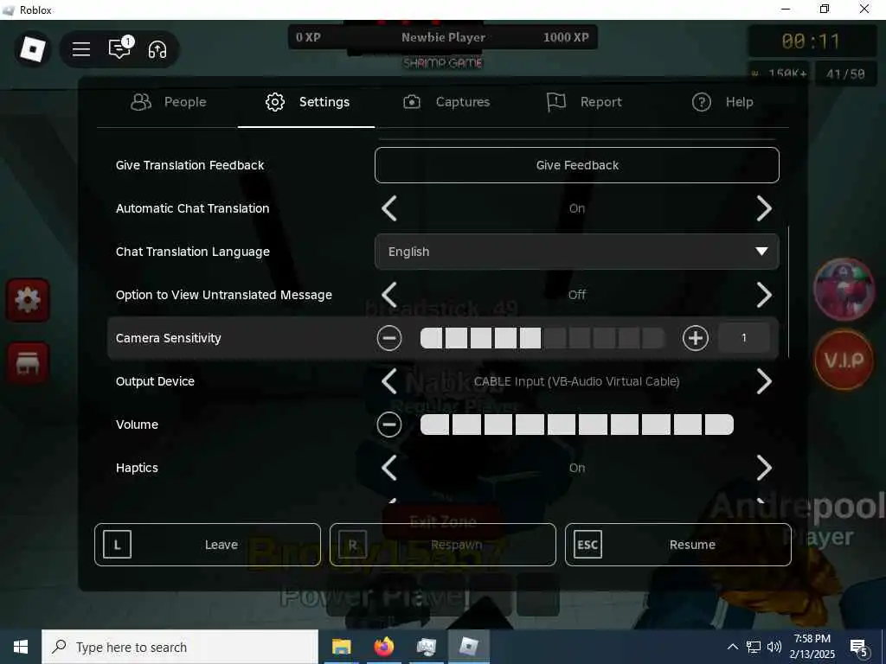Lower Volume with the minus button
Screen dimensions: 886x664
pyautogui.click(x=389, y=425)
